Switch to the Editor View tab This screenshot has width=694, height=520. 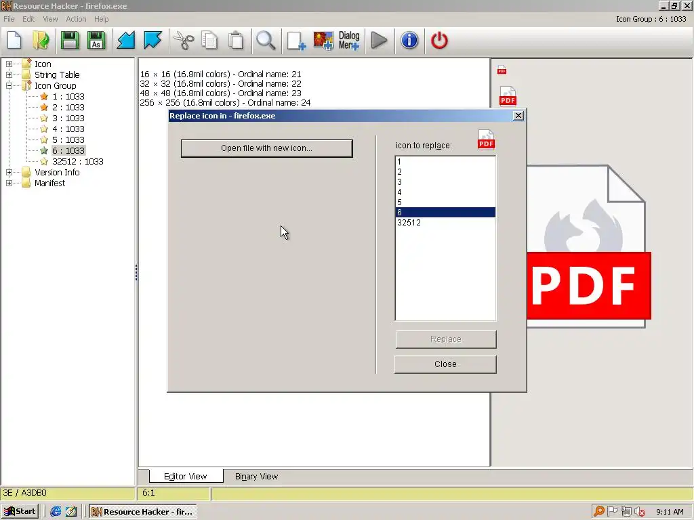pyautogui.click(x=186, y=476)
